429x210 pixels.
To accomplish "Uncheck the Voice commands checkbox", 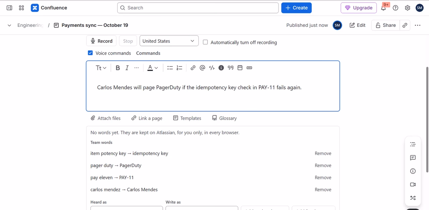I will [x=90, y=53].
